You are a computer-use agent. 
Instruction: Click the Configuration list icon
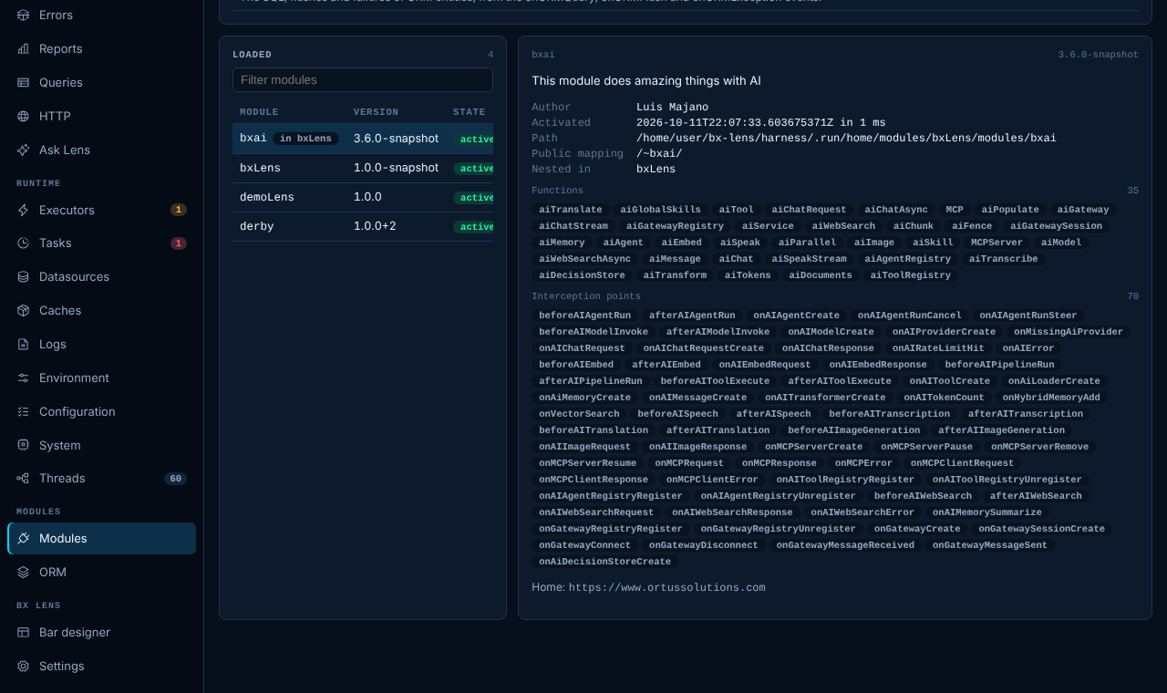tap(23, 411)
